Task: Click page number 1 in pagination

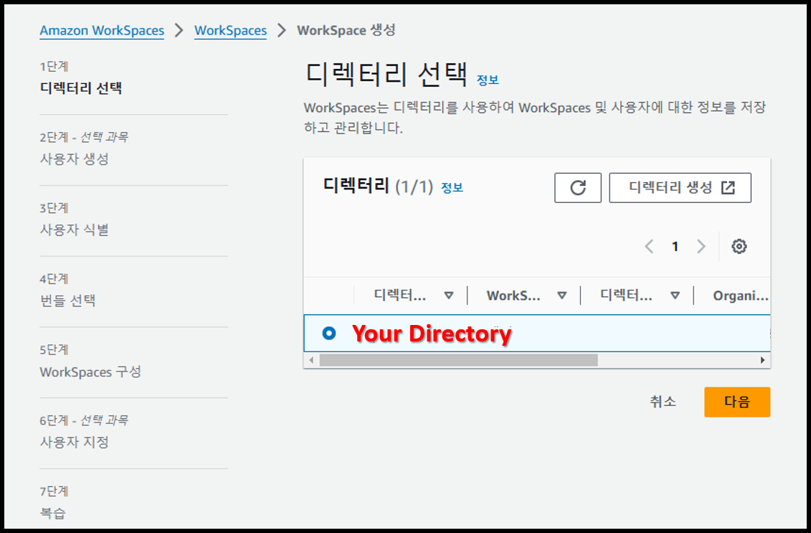Action: (x=675, y=246)
